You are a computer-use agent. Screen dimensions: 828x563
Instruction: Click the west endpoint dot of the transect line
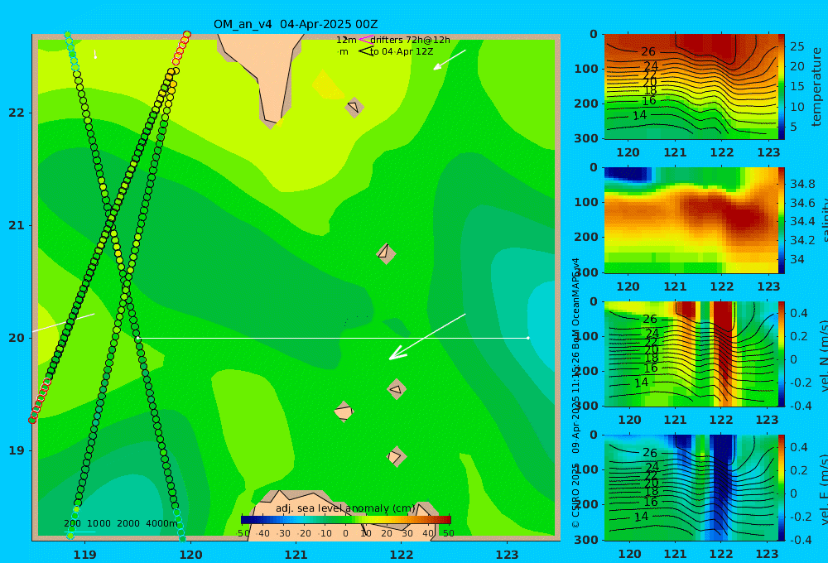(137, 338)
